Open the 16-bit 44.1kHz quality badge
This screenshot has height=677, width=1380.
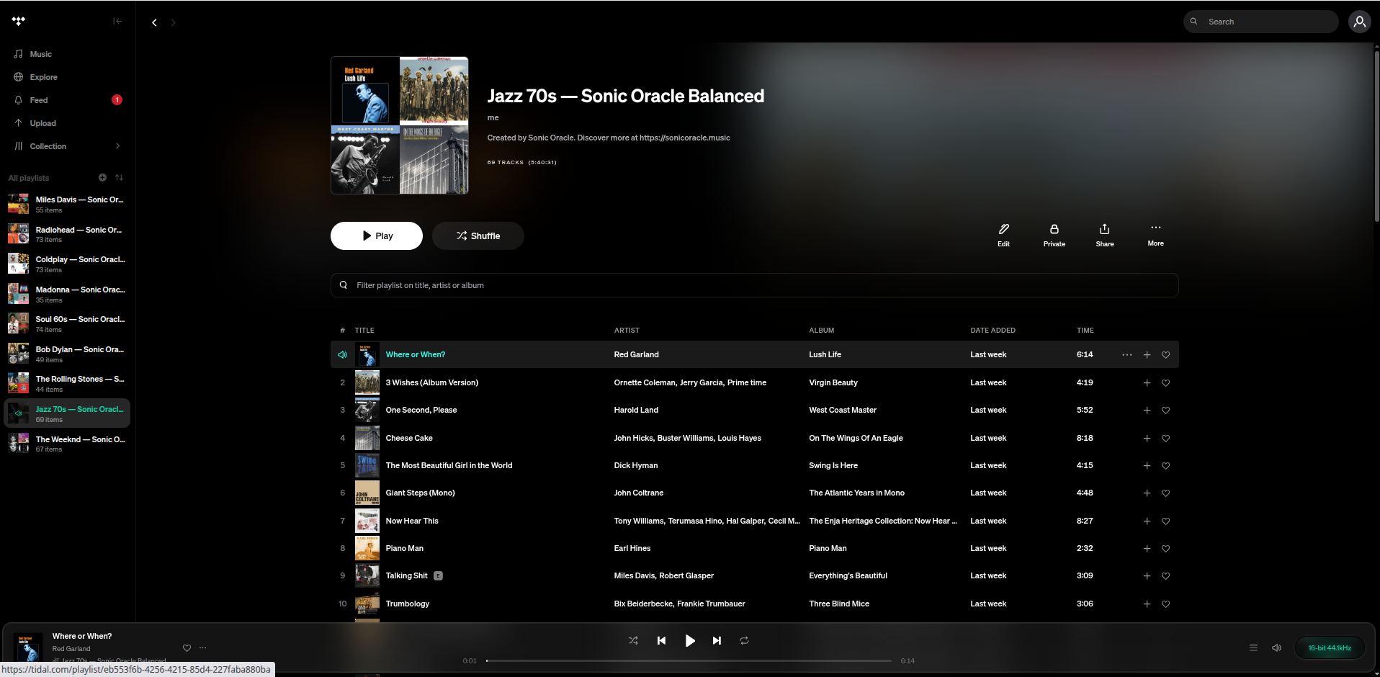point(1330,647)
